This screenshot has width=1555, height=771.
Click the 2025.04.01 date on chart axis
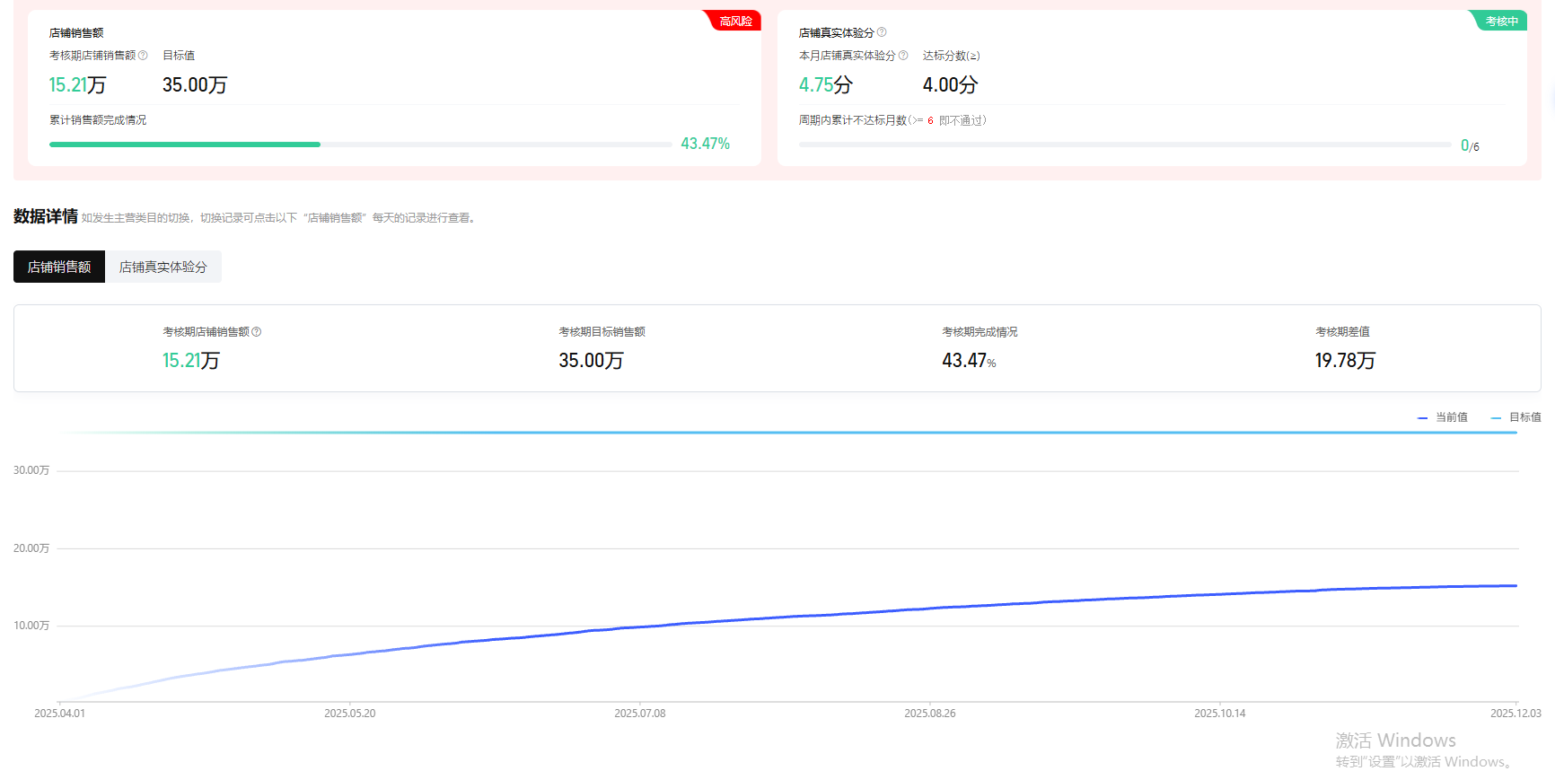click(60, 714)
